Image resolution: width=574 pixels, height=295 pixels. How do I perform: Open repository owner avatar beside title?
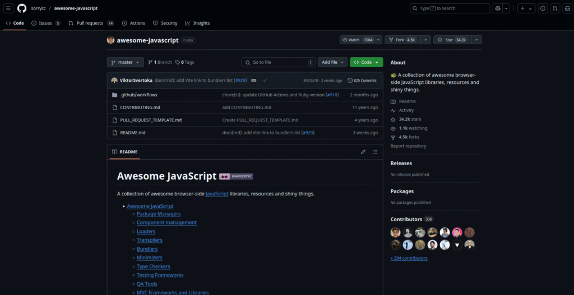(x=110, y=40)
